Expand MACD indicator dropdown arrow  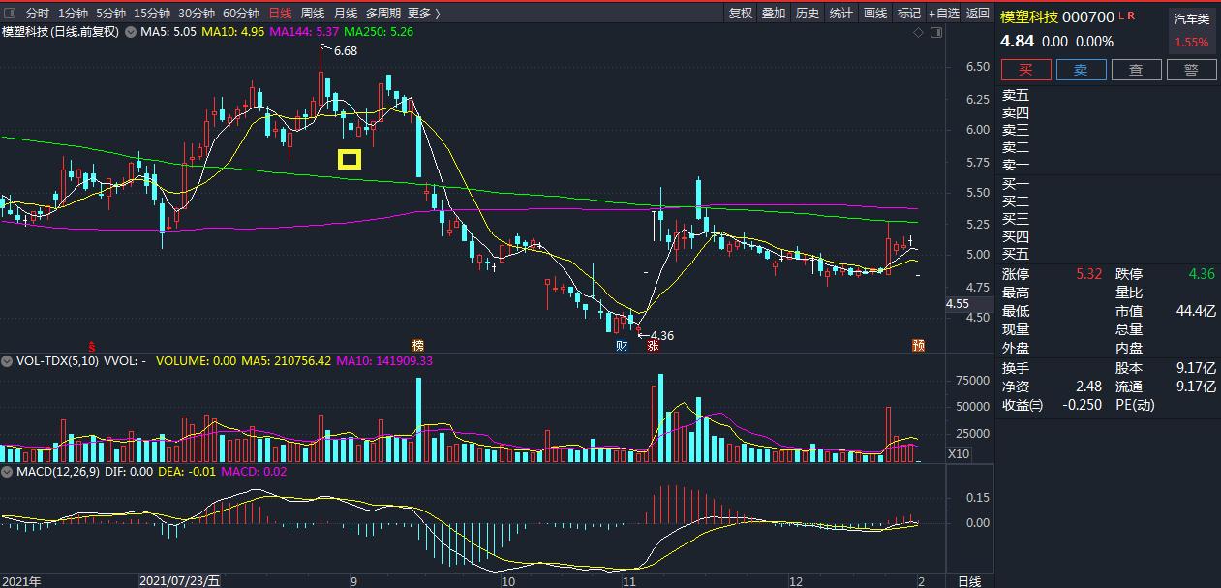tap(8, 472)
